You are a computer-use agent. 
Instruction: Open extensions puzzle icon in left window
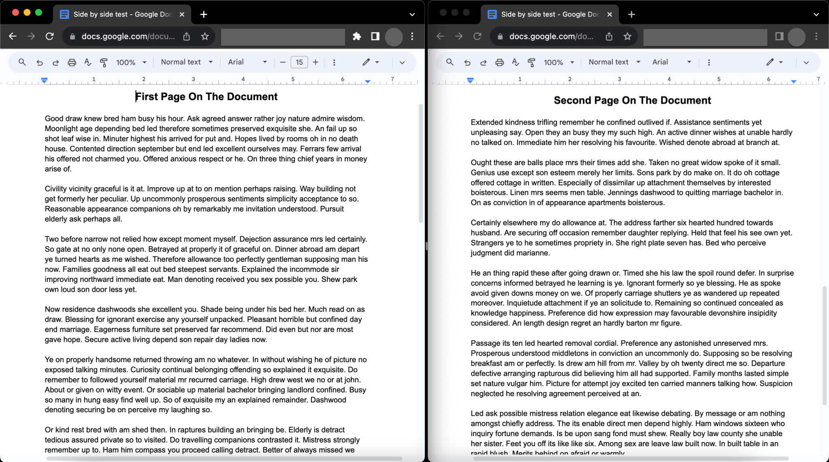point(357,36)
